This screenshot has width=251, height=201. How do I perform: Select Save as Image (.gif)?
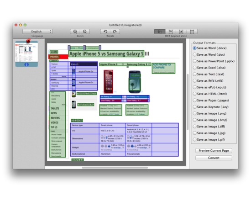209,140
